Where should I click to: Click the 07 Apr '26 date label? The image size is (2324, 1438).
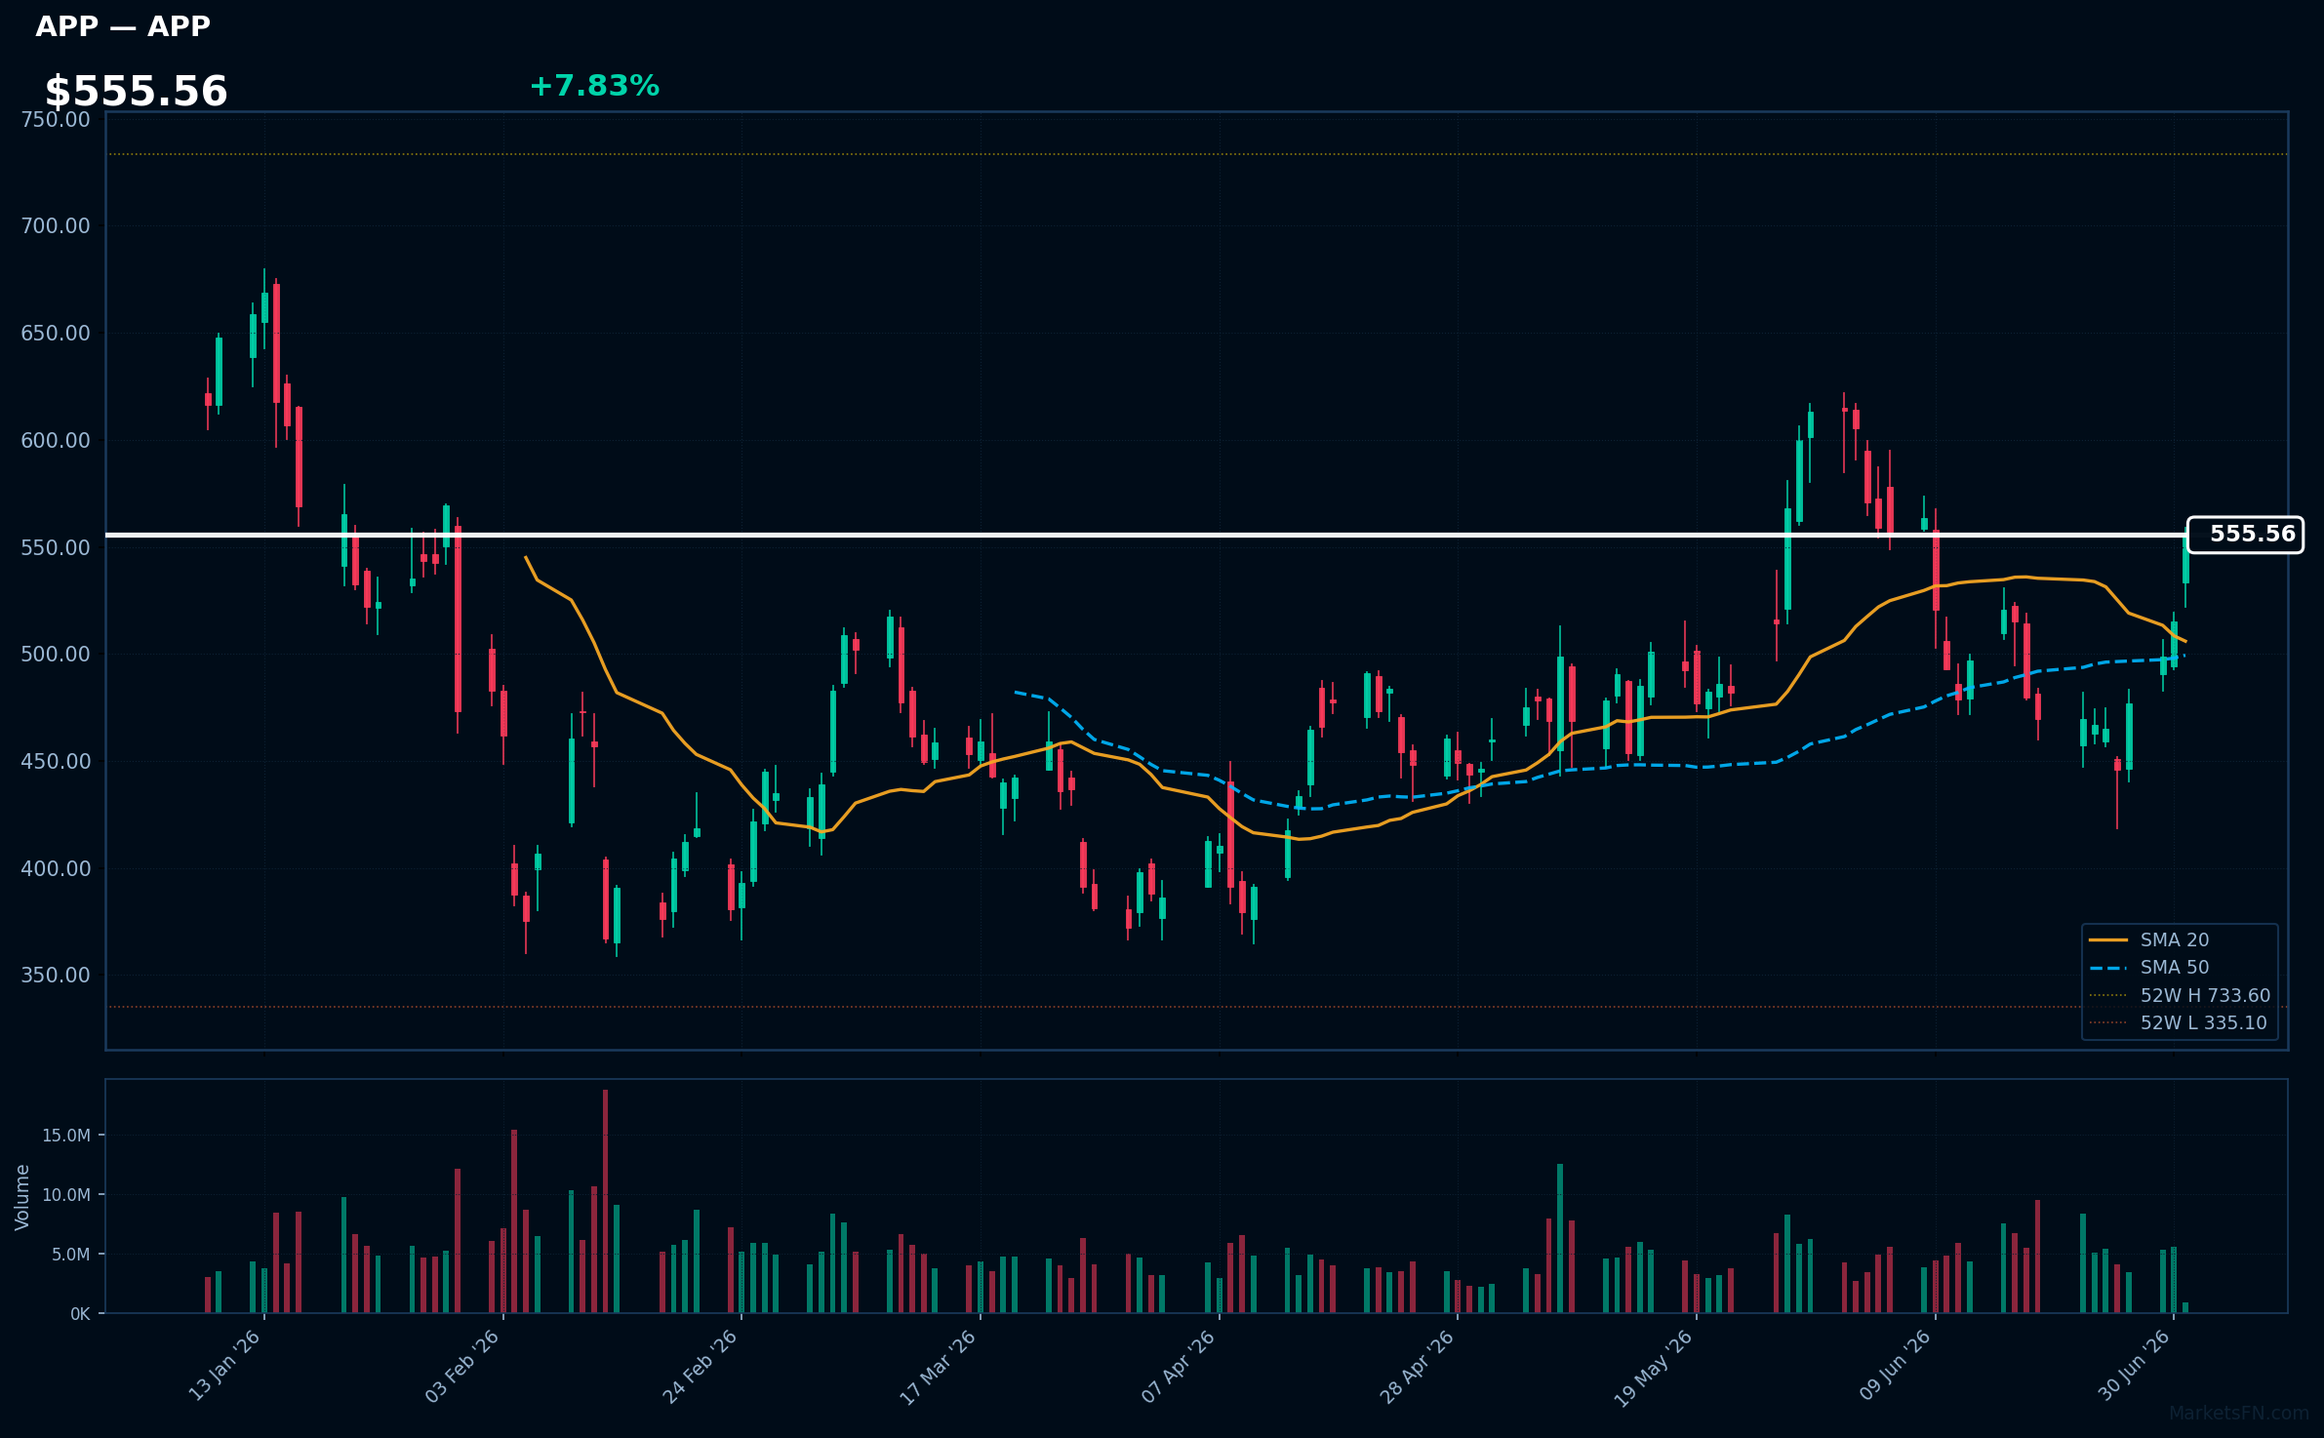1179,1366
